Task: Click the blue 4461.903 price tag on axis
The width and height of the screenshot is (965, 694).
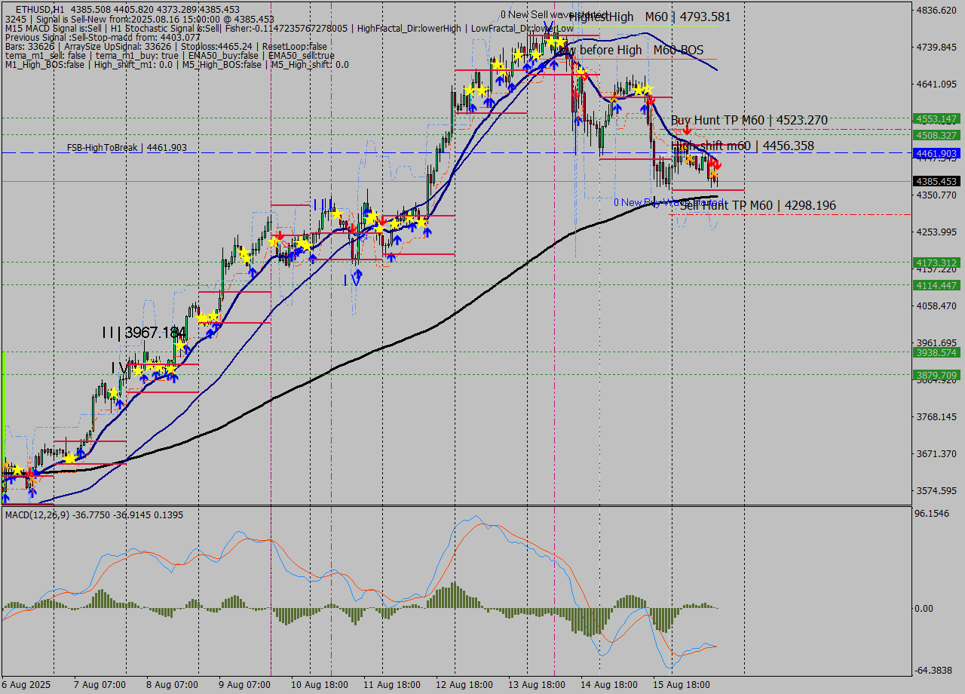Action: [936, 154]
